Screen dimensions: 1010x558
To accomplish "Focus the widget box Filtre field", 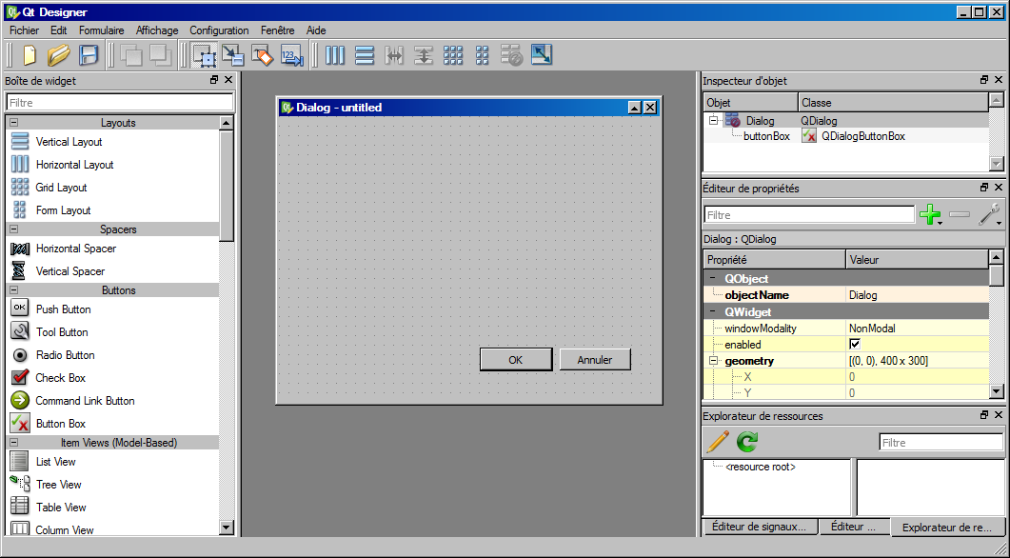I will pyautogui.click(x=120, y=103).
